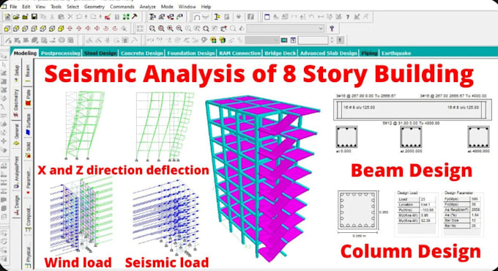Open the Solid vertical sub-page tab
Image resolution: width=498 pixels, height=271 pixels.
pyautogui.click(x=28, y=150)
